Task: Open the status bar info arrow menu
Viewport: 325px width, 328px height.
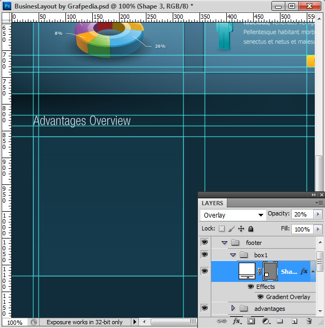Action: 135,322
